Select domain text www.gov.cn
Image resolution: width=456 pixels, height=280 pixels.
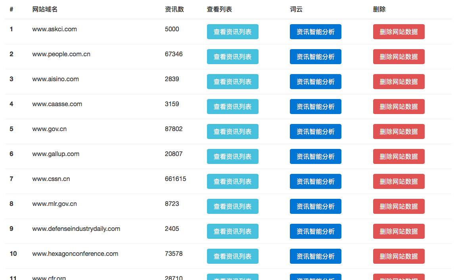point(49,129)
